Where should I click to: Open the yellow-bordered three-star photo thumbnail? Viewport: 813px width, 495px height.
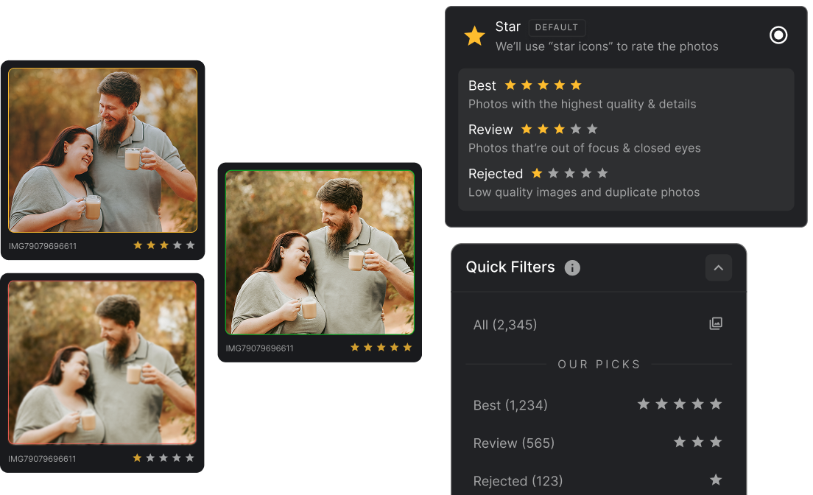coord(102,150)
